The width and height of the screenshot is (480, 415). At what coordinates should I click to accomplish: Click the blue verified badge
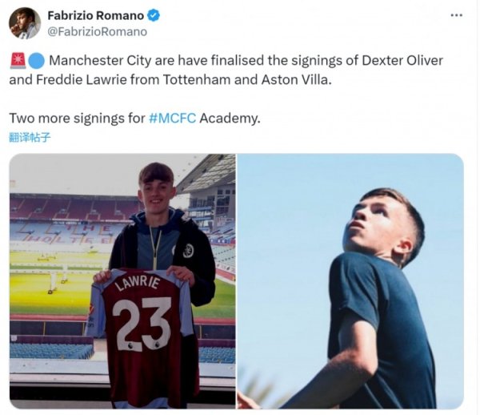pyautogui.click(x=154, y=16)
